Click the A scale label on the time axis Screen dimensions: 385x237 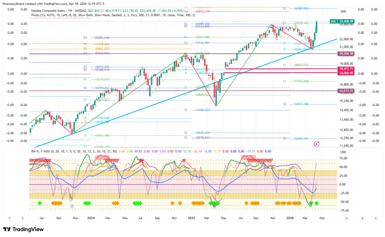click(x=346, y=218)
